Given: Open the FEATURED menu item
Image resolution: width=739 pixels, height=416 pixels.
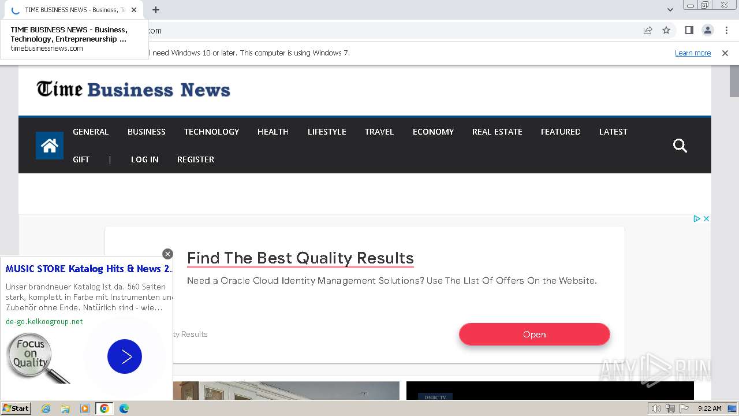Looking at the screenshot, I should coord(561,132).
